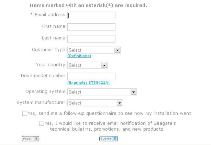Image resolution: width=211 pixels, height=145 pixels.
Task: Click the First name text box
Action: tap(91, 27)
